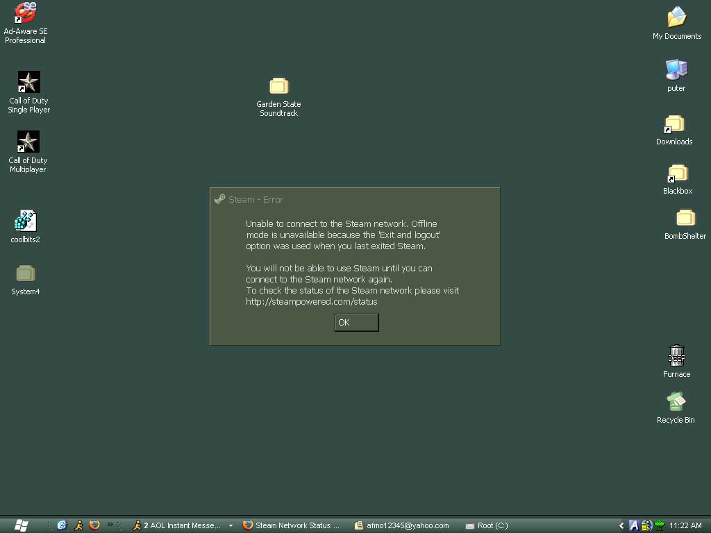Image resolution: width=711 pixels, height=533 pixels.
Task: Select the BombShelter folder icon
Action: coord(685,224)
